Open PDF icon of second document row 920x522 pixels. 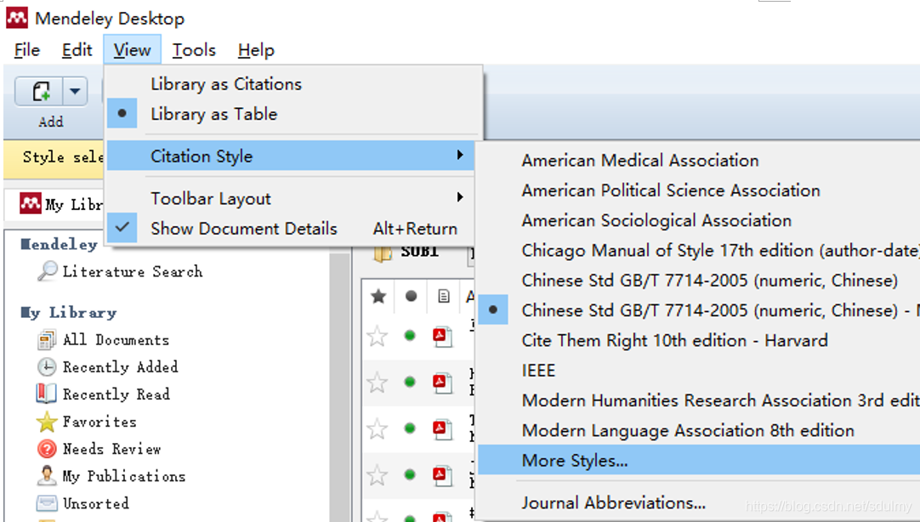[x=442, y=383]
